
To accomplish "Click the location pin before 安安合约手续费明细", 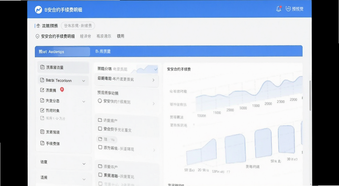I will pos(37,36).
